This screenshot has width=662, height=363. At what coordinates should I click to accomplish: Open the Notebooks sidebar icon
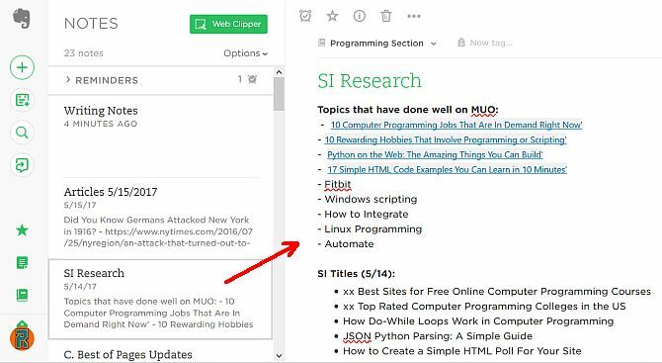(x=22, y=295)
